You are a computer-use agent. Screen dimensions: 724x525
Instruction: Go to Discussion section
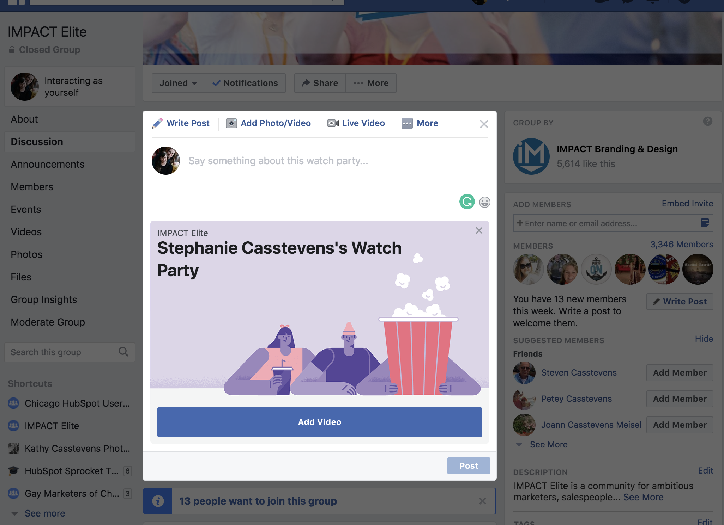(x=70, y=142)
